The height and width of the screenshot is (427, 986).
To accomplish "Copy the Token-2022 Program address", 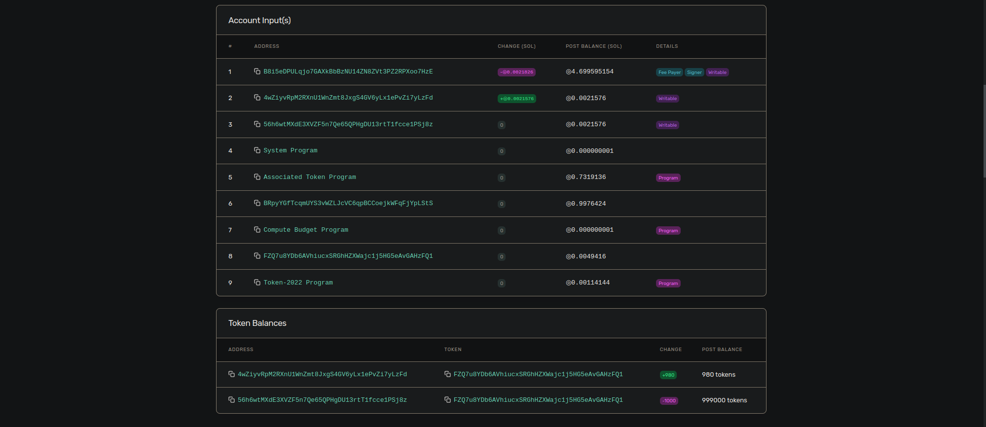I will point(257,283).
